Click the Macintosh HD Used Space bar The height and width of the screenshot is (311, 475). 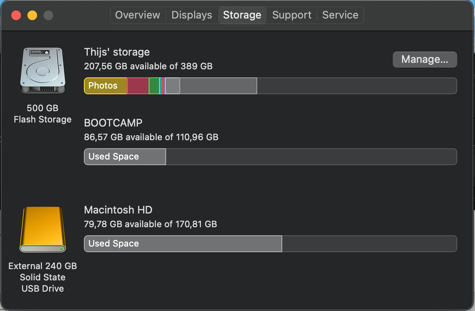[x=183, y=244]
